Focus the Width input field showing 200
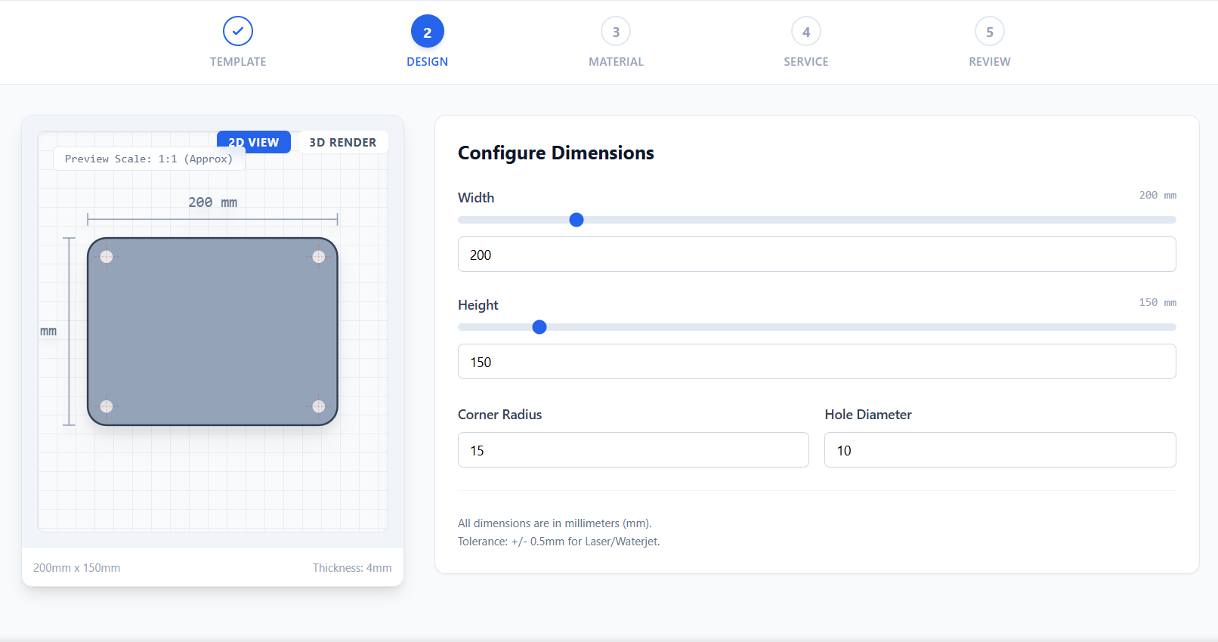Image resolution: width=1218 pixels, height=642 pixels. coord(816,255)
